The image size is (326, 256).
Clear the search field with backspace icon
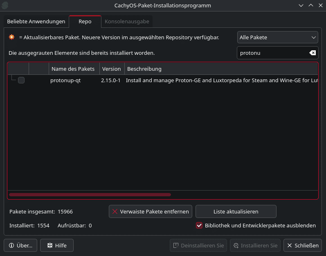point(312,53)
